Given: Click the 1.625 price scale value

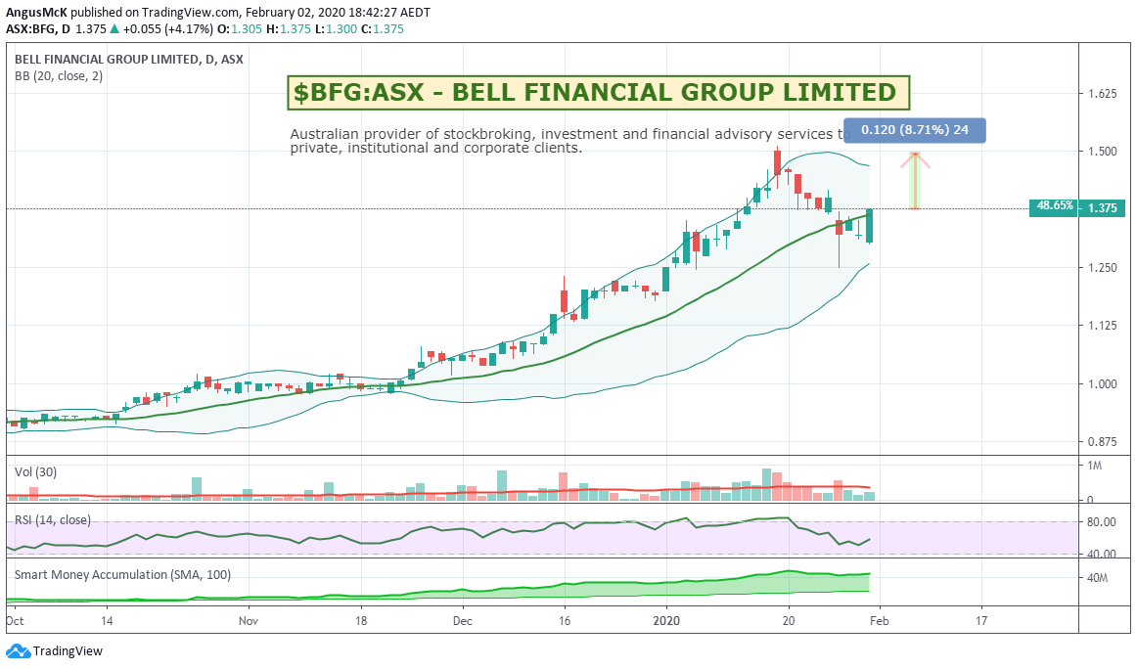Looking at the screenshot, I should [x=1102, y=94].
